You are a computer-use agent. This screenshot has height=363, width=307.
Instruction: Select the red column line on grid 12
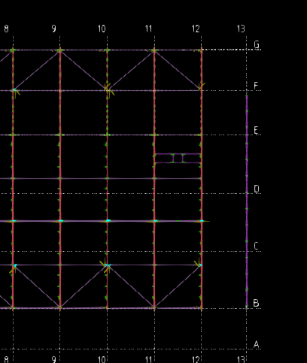pyautogui.click(x=202, y=178)
